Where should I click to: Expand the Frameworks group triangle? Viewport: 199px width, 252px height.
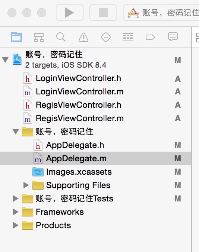(x=16, y=212)
